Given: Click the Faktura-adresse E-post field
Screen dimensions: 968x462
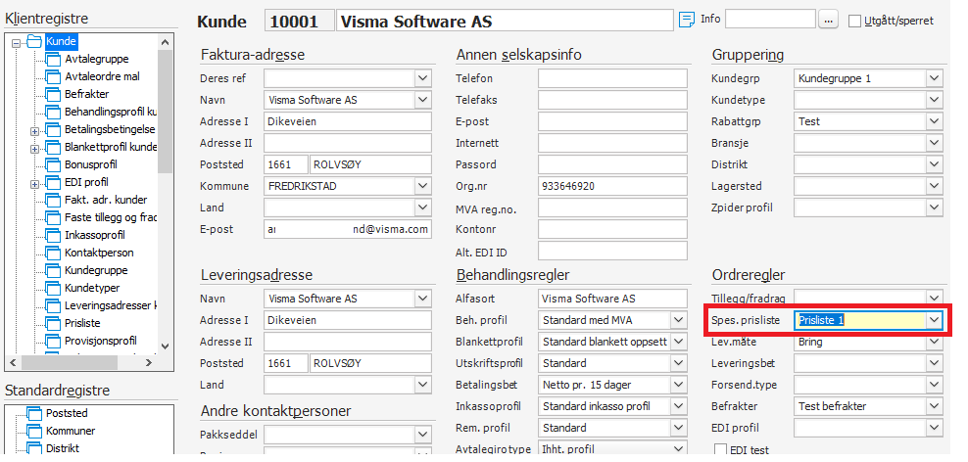Looking at the screenshot, I should (x=348, y=229).
